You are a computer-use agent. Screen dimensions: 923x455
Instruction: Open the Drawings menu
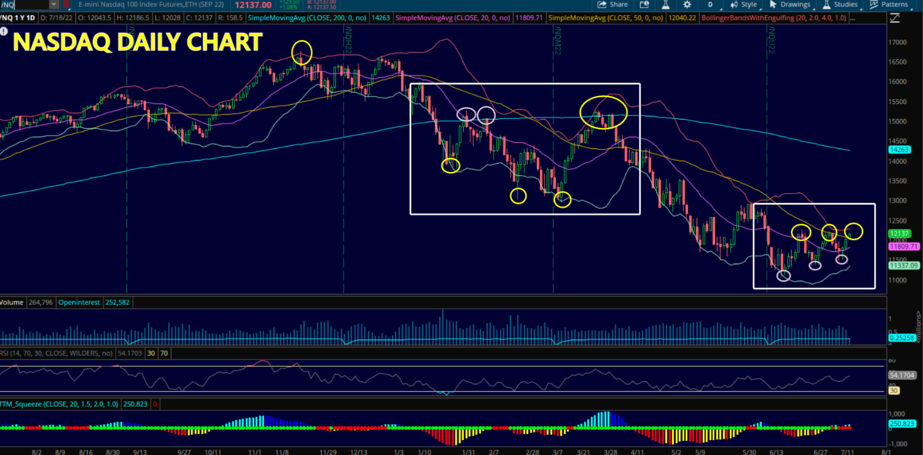tap(790, 4)
